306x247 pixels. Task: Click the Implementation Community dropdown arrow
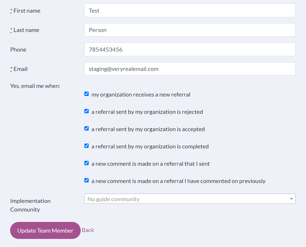click(x=291, y=199)
